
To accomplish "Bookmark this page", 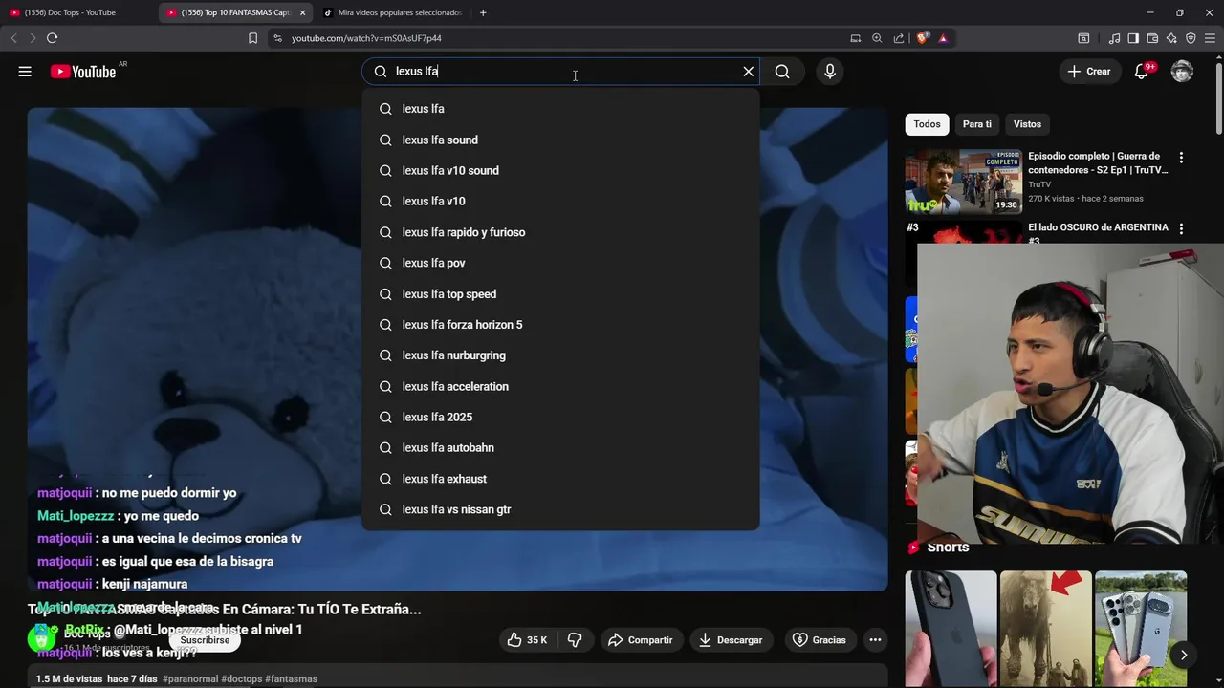I will coord(252,38).
